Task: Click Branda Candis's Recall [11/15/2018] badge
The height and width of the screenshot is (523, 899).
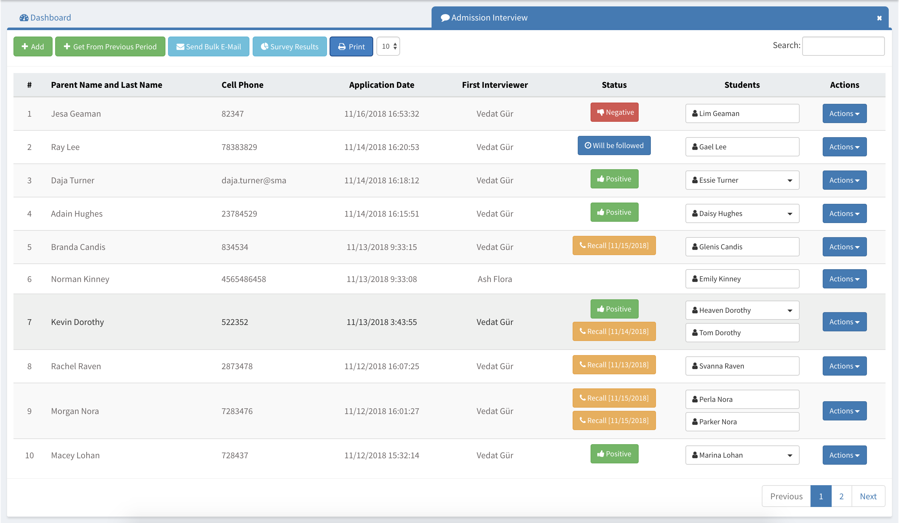Action: pos(614,245)
